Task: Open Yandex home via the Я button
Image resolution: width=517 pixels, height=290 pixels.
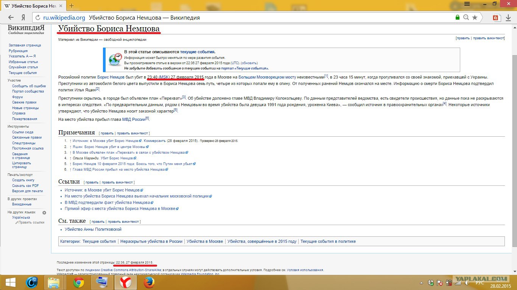Action: tap(23, 17)
